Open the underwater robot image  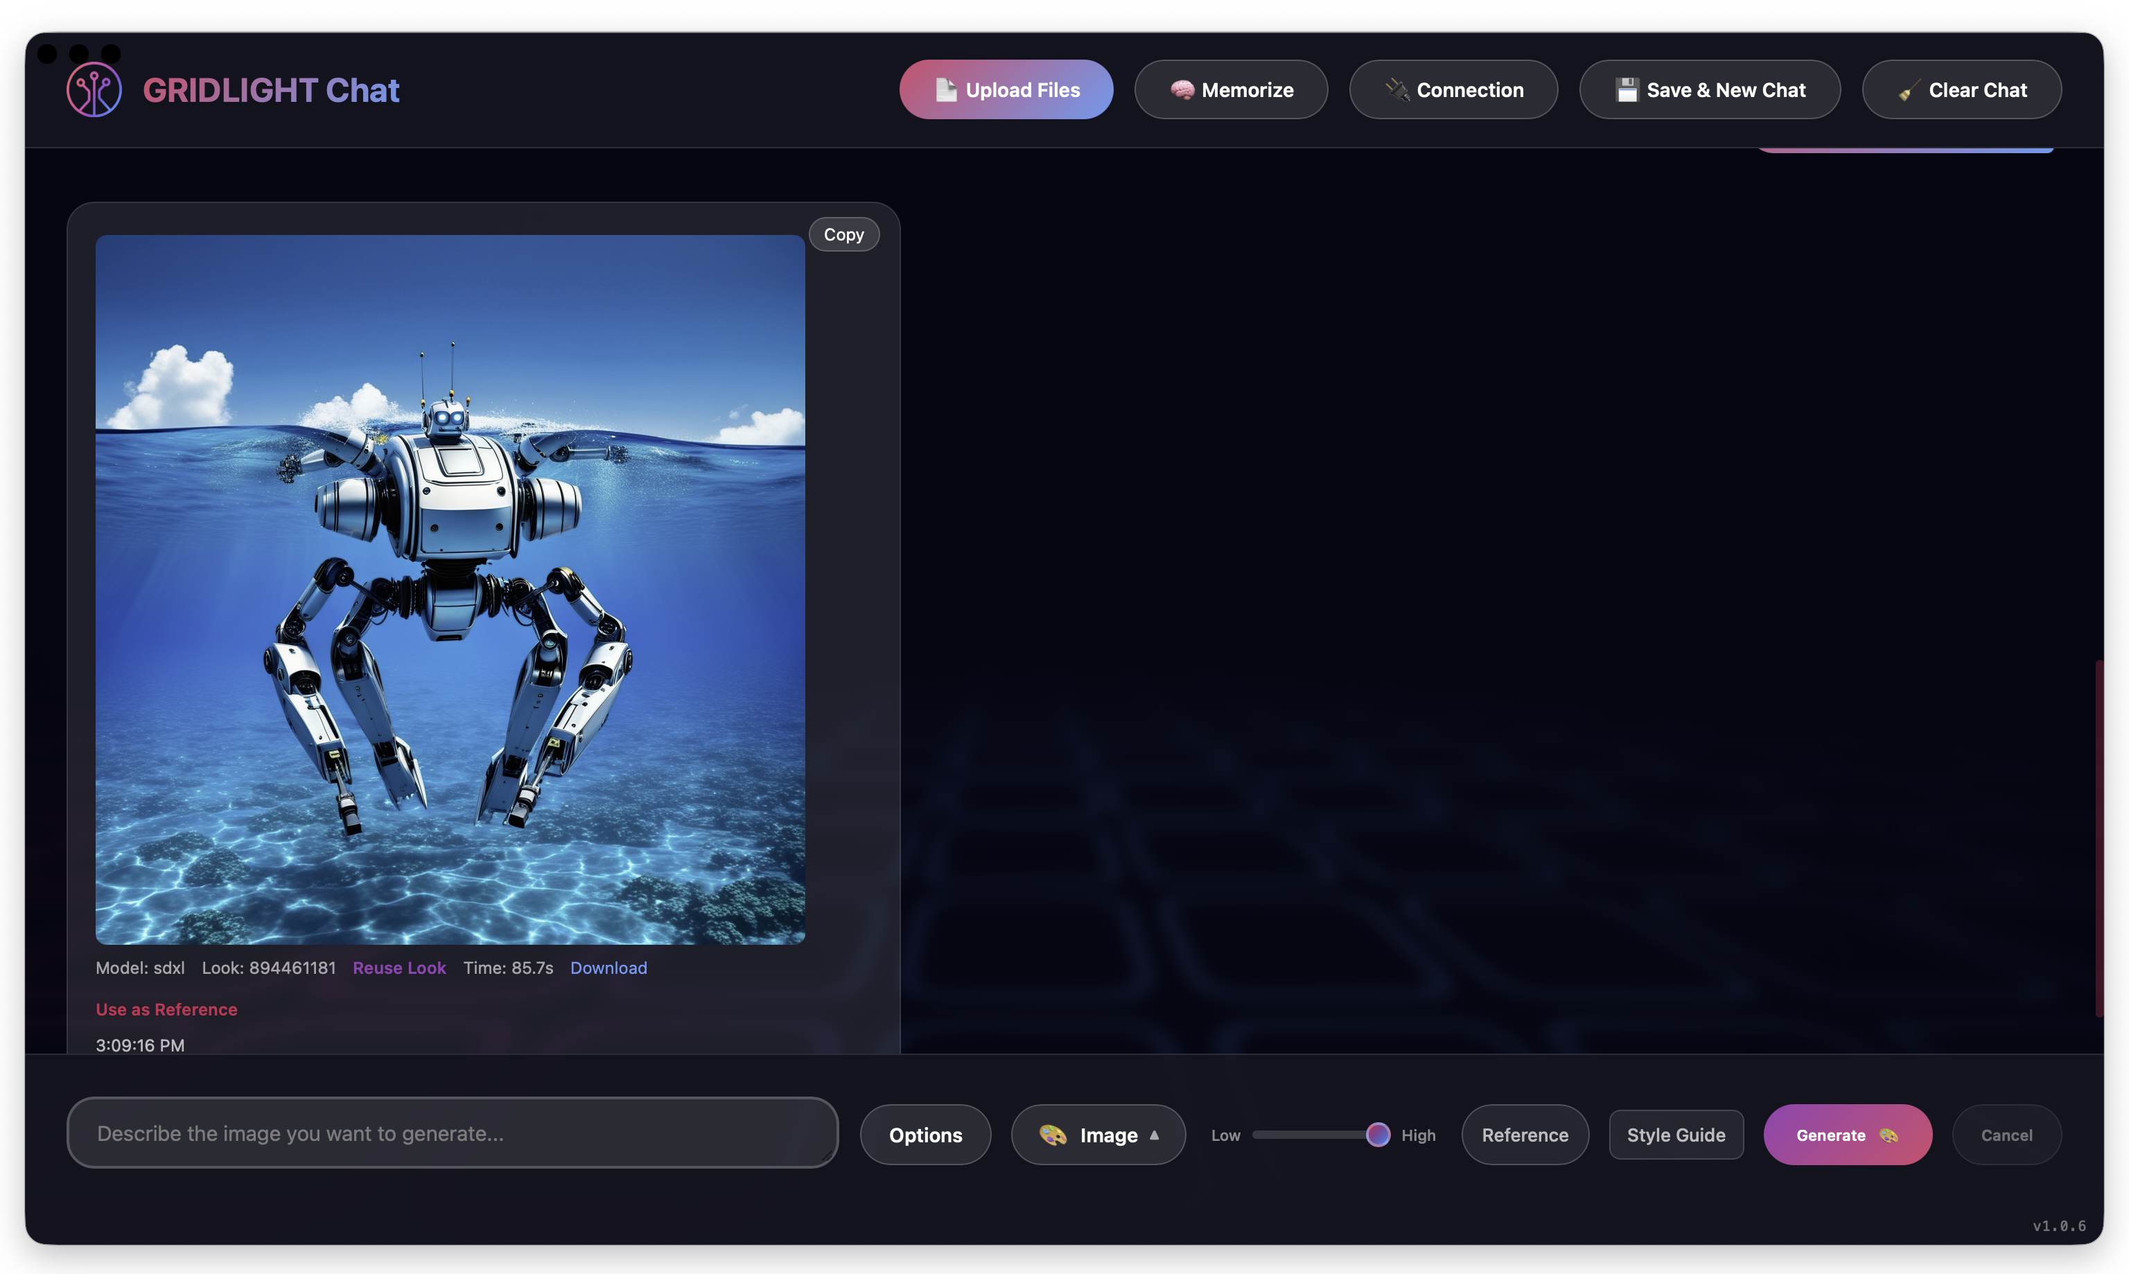click(450, 590)
